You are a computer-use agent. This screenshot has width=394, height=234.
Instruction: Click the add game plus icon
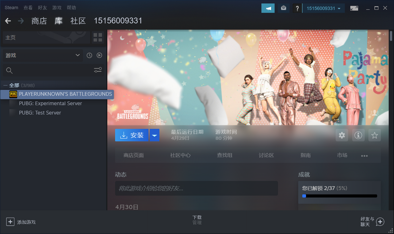coord(10,222)
